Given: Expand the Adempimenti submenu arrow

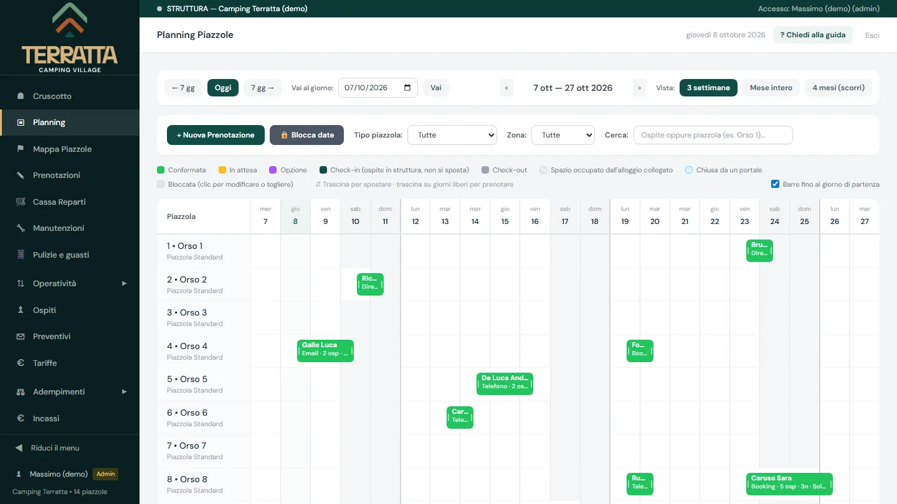Looking at the screenshot, I should [x=124, y=392].
